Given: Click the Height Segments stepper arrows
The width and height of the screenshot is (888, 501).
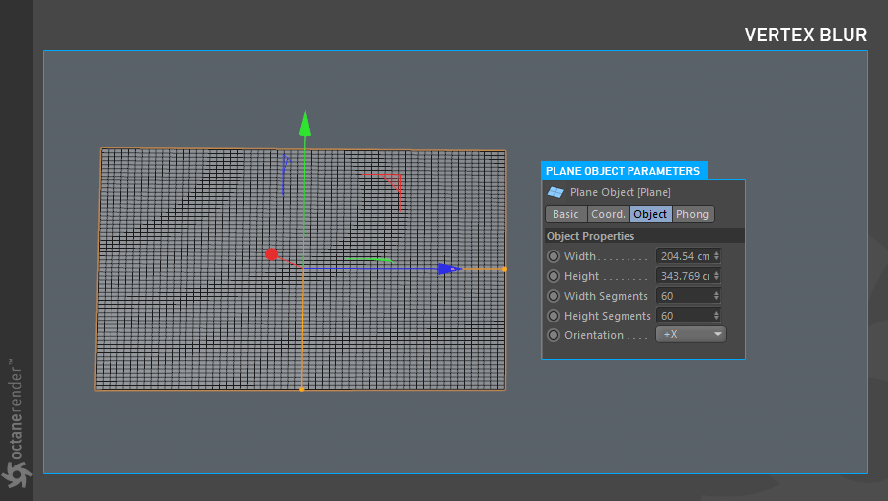Looking at the screenshot, I should pos(716,316).
